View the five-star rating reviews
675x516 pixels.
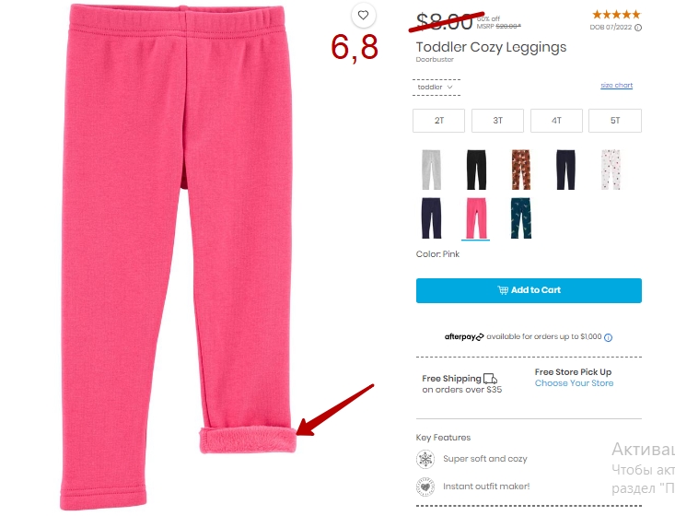coord(616,15)
